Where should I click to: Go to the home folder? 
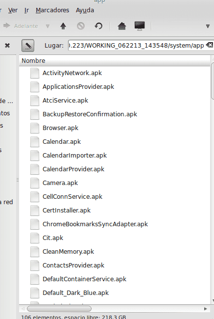(x=122, y=26)
